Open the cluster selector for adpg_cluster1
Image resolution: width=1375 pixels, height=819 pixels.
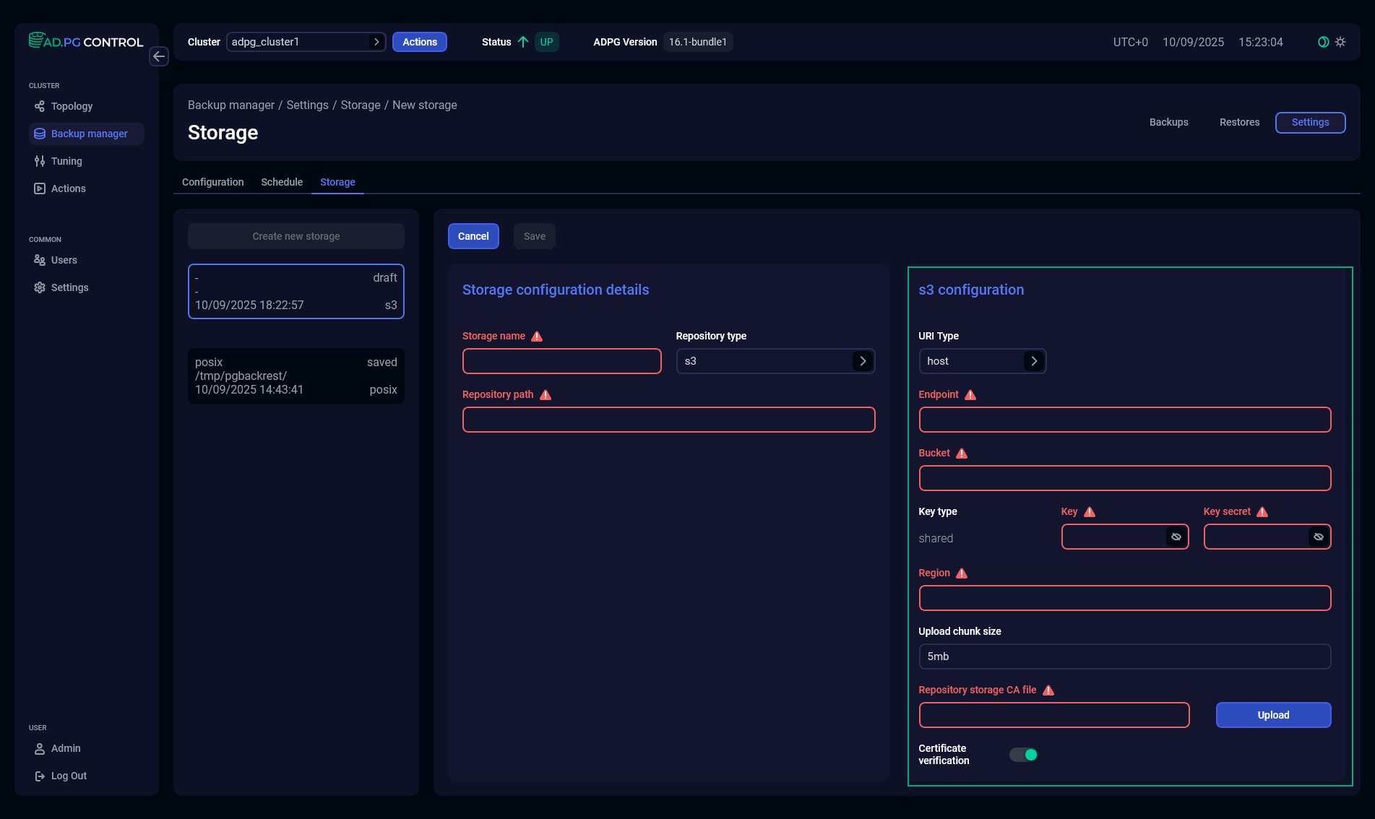376,42
